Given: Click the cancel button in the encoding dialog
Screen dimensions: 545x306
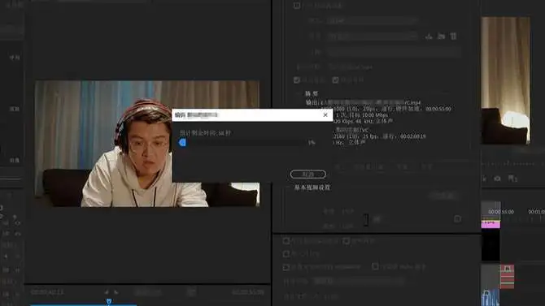Looking at the screenshot, I should 308,175.
